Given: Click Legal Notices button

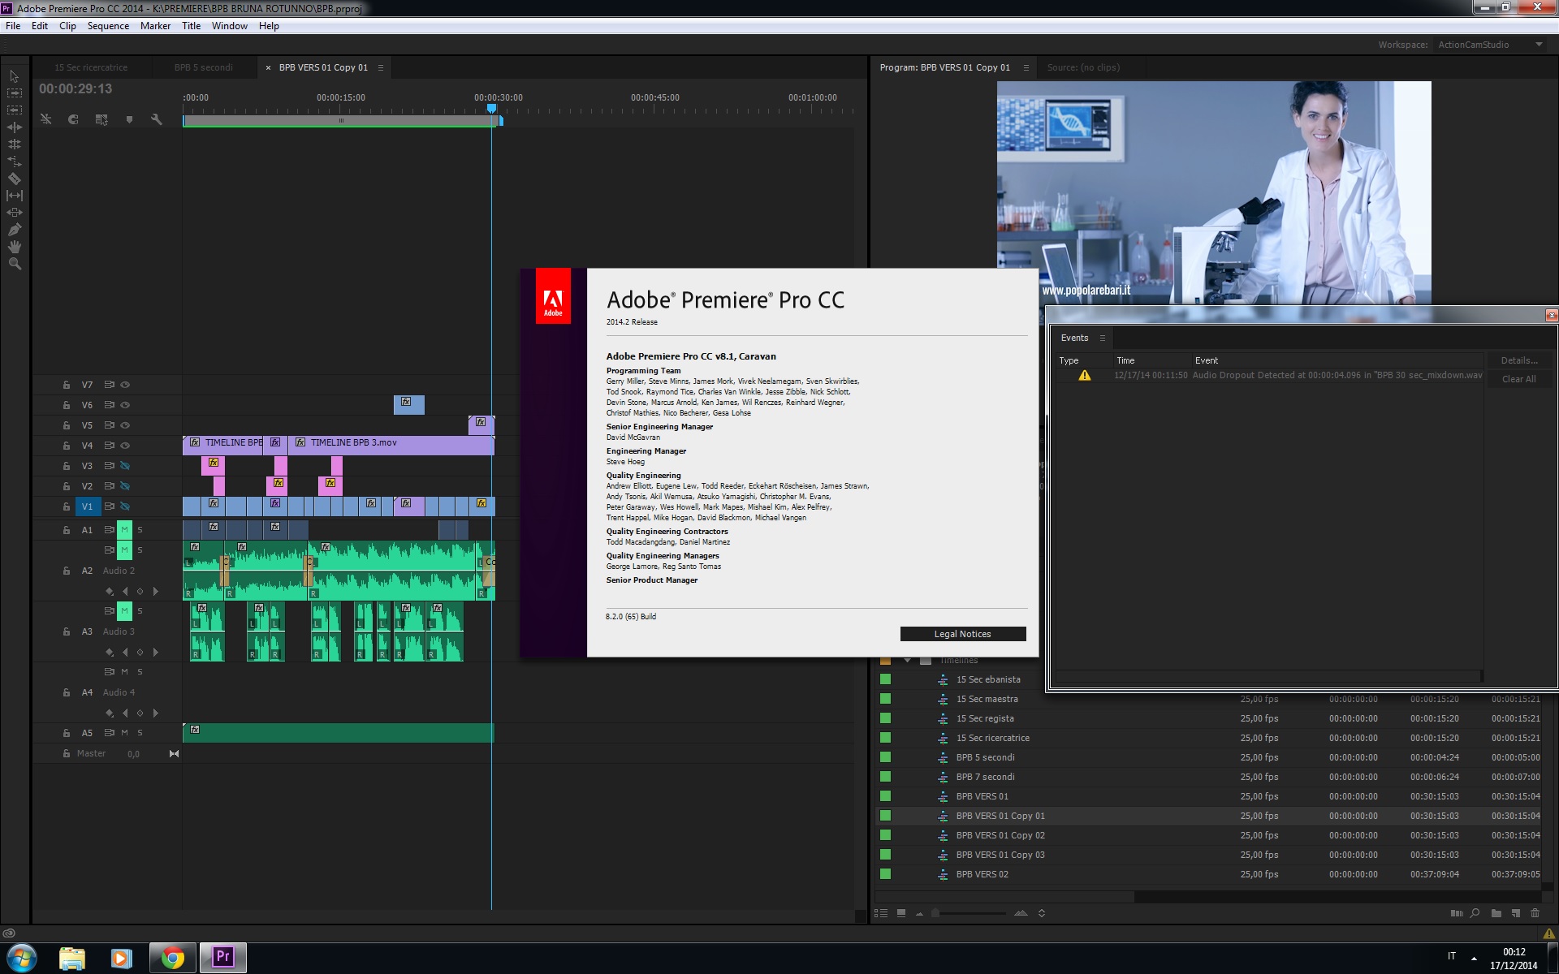Looking at the screenshot, I should click(x=963, y=634).
